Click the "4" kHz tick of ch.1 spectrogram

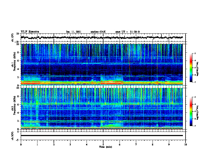(18, 69)
